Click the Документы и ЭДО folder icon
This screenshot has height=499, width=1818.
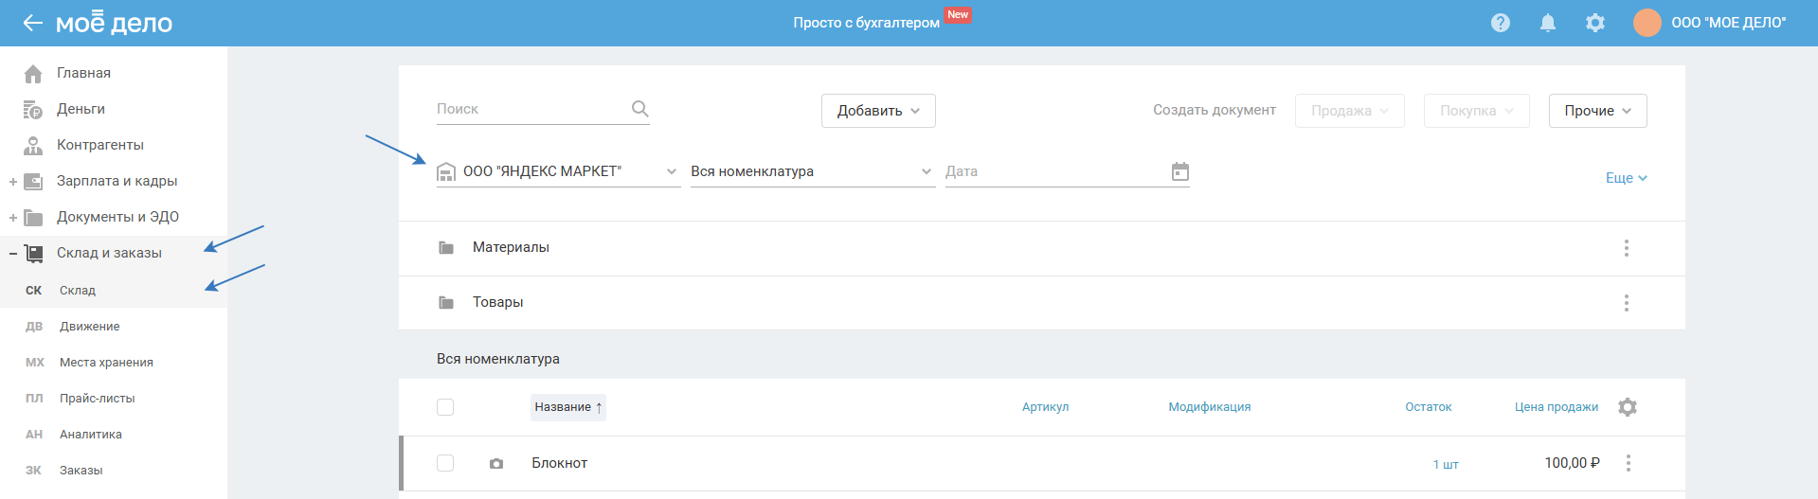click(x=33, y=218)
